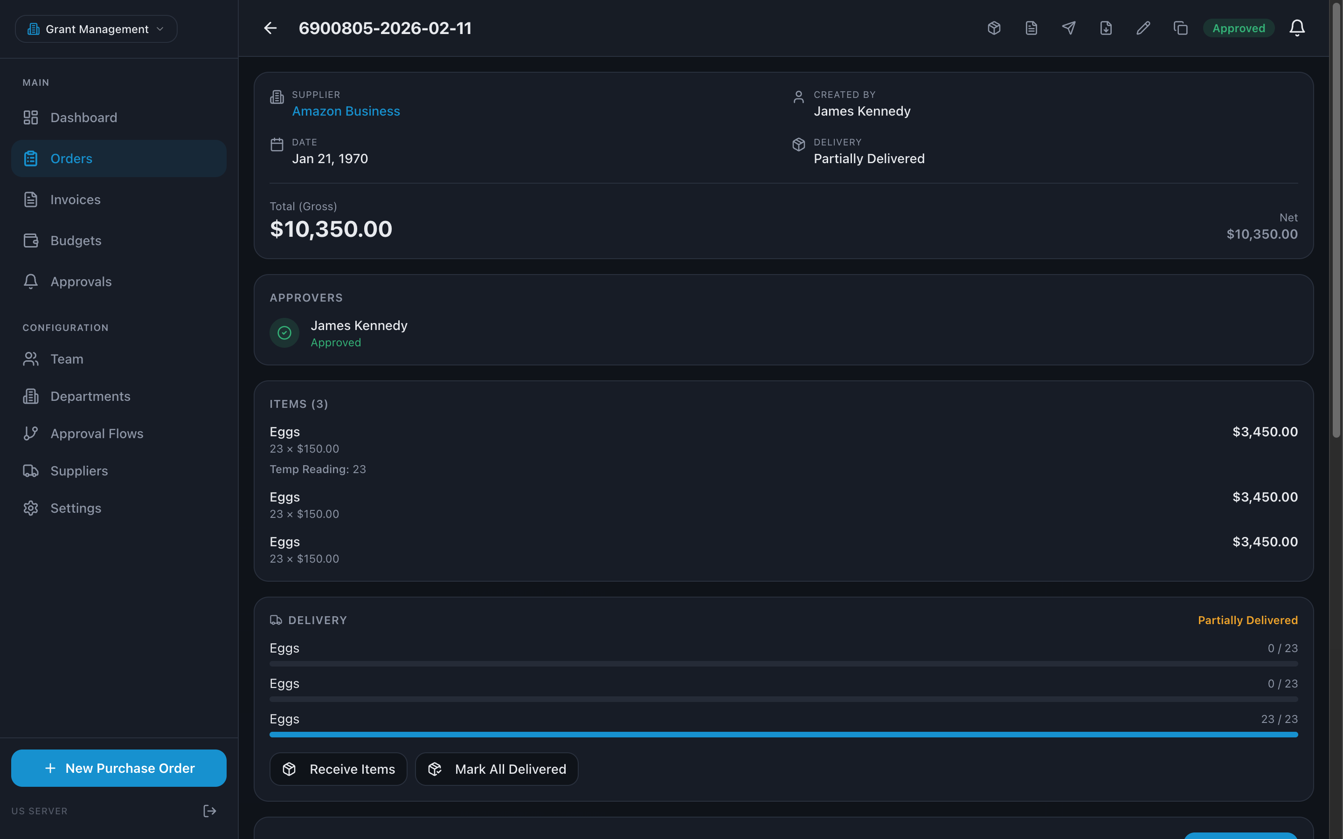This screenshot has height=839, width=1343.
Task: Duplicate order with copy icon
Action: pos(1180,28)
